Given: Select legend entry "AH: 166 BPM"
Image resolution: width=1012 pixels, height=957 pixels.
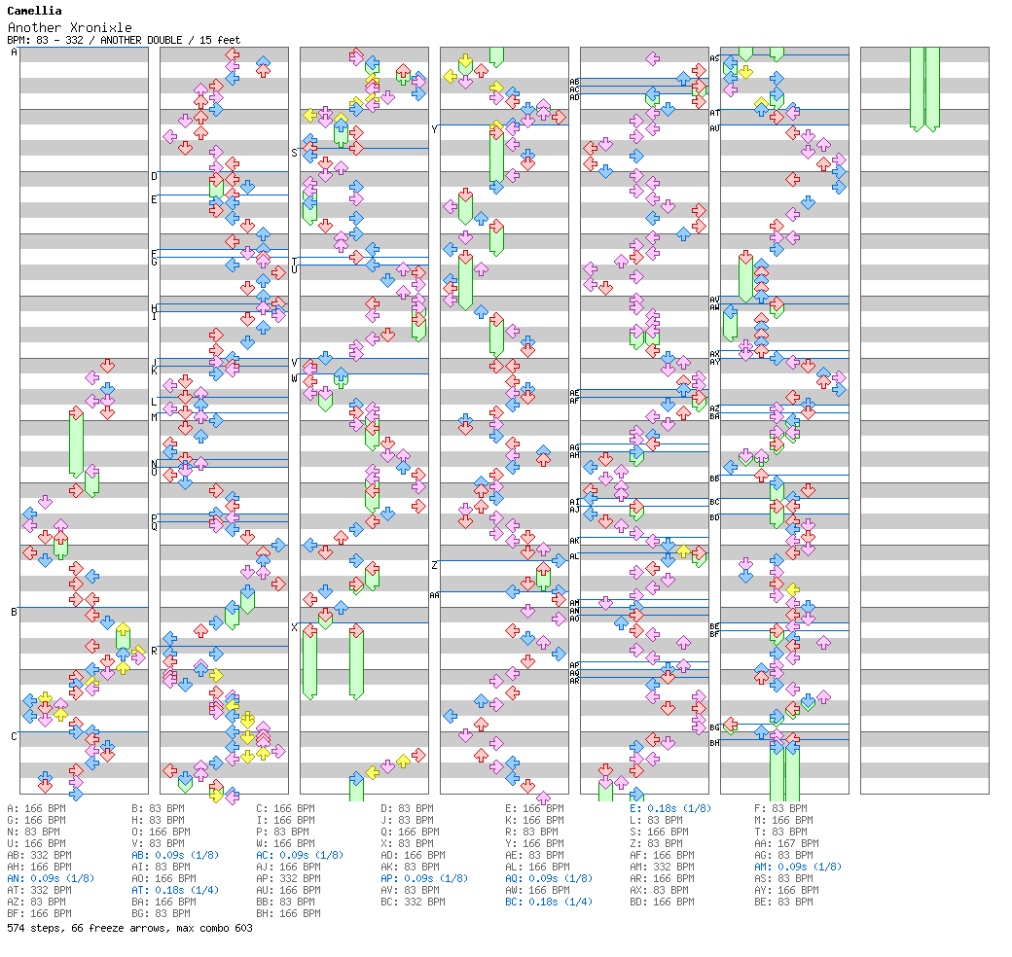Looking at the screenshot, I should (x=39, y=867).
